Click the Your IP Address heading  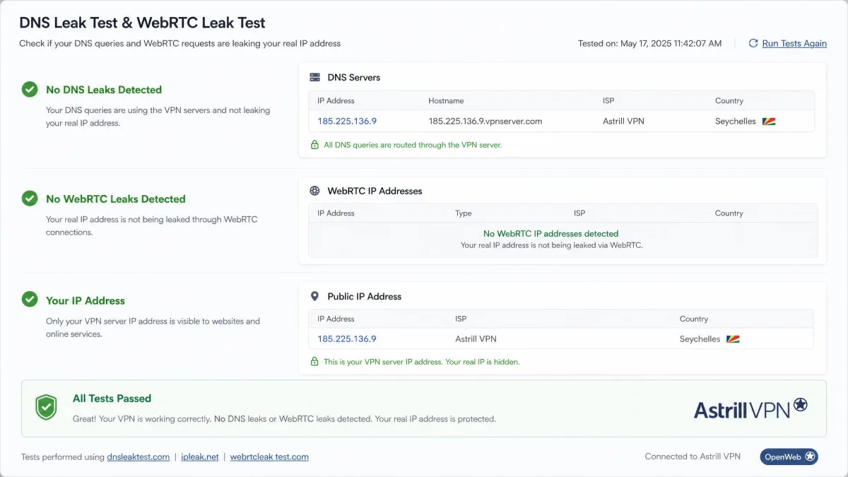click(x=86, y=300)
